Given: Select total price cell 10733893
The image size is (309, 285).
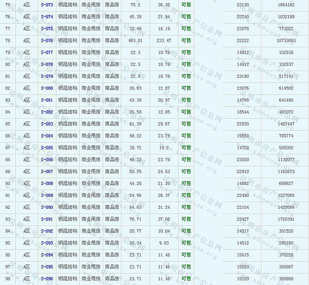Looking at the screenshot, I should pyautogui.click(x=286, y=40).
